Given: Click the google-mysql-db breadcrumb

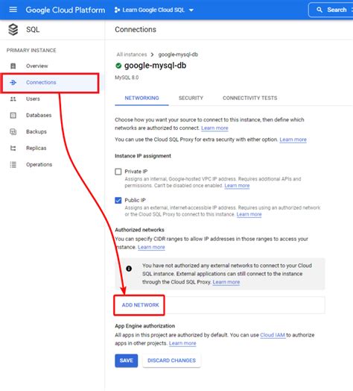Looking at the screenshot, I should pyautogui.click(x=178, y=54).
